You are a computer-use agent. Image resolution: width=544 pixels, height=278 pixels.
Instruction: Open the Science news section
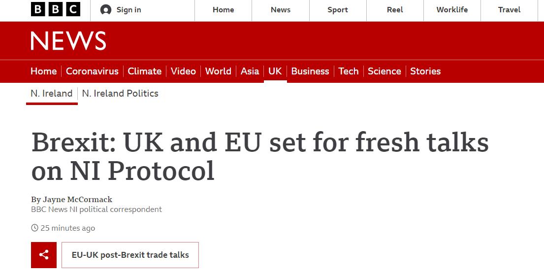click(x=384, y=71)
